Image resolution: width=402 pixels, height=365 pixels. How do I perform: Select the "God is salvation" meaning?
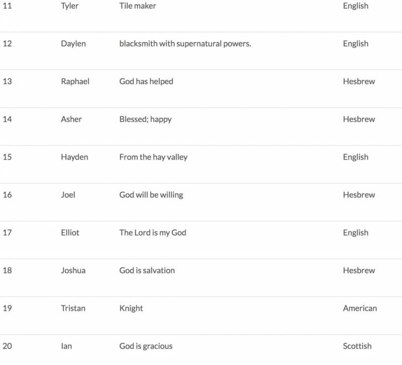pos(147,270)
